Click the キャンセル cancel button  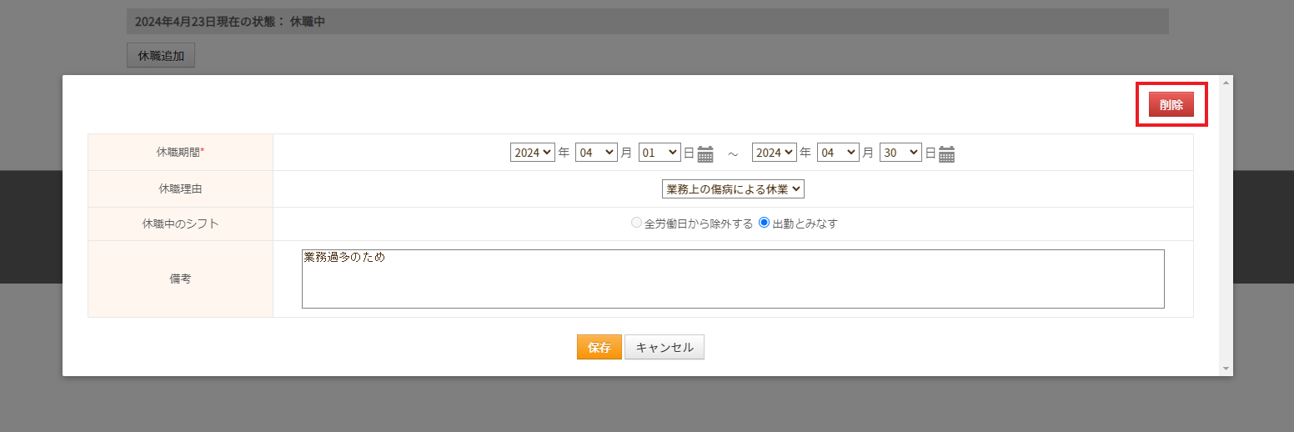tap(665, 347)
